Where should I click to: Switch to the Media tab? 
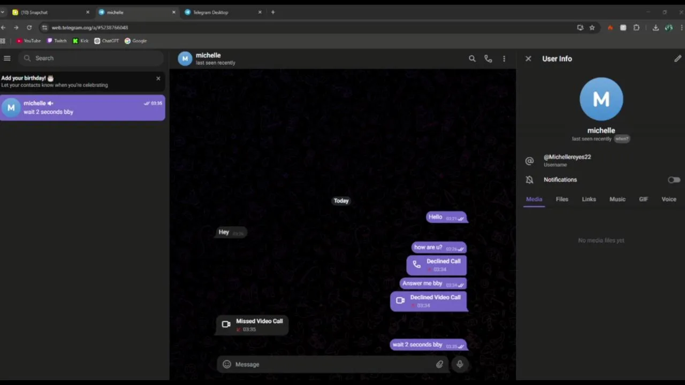point(534,199)
